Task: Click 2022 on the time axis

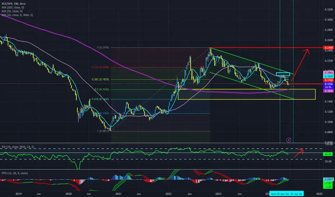Action: click(168, 194)
